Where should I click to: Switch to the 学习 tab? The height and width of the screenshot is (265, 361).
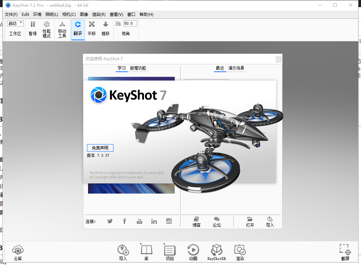[x=122, y=68]
